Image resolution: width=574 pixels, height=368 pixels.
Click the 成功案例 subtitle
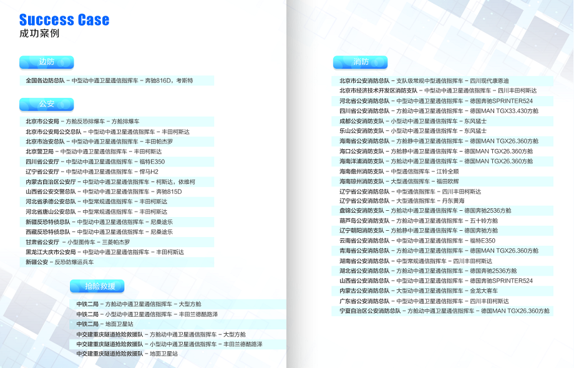tap(39, 33)
